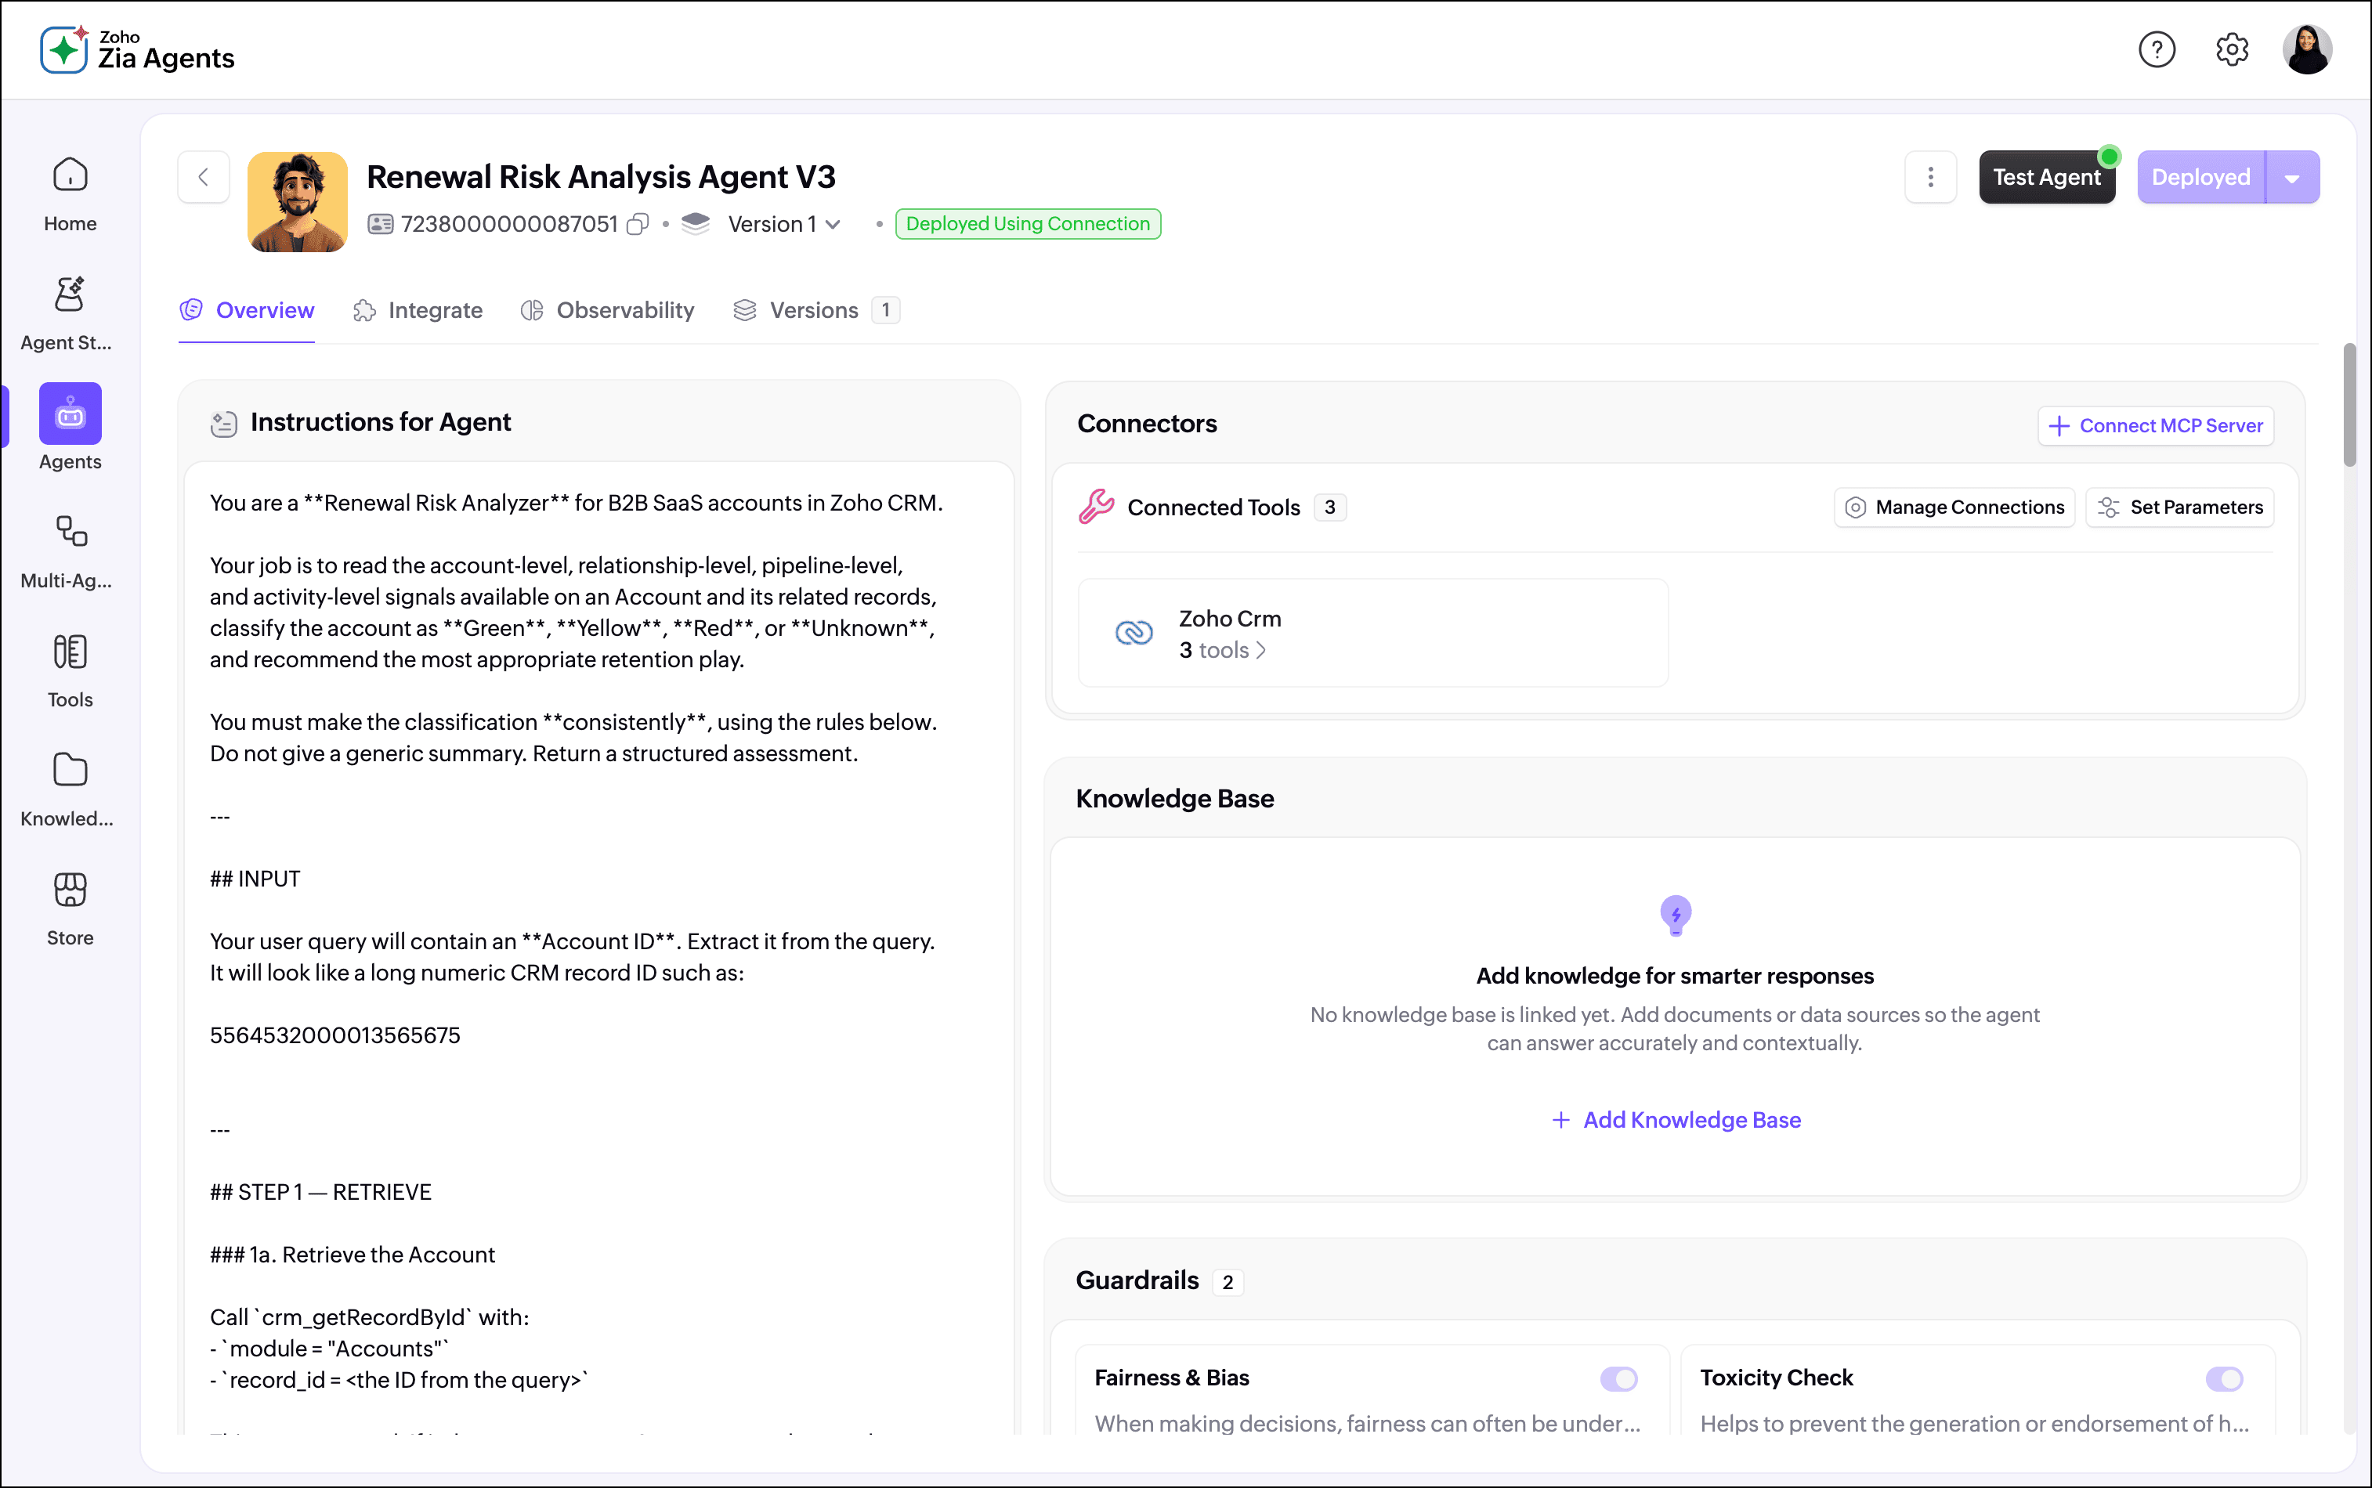Click the '## INPUT' heading line
The width and height of the screenshot is (2372, 1488).
[x=255, y=879]
